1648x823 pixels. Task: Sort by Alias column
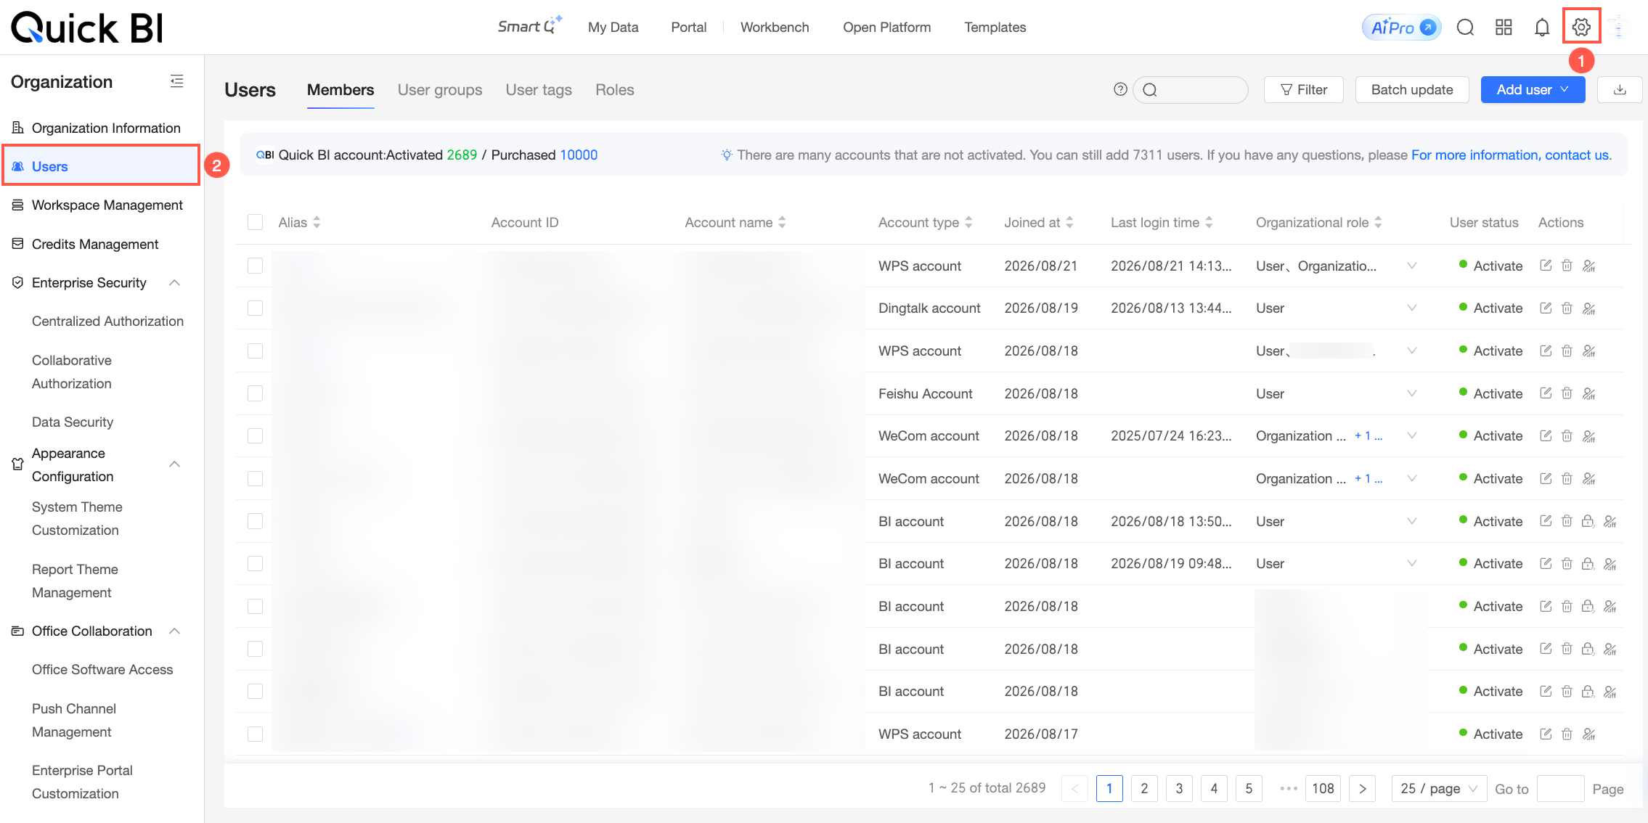pos(317,222)
